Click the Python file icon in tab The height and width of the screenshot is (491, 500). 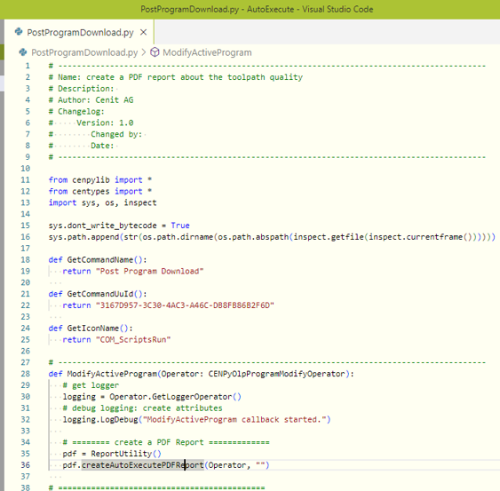pos(19,32)
